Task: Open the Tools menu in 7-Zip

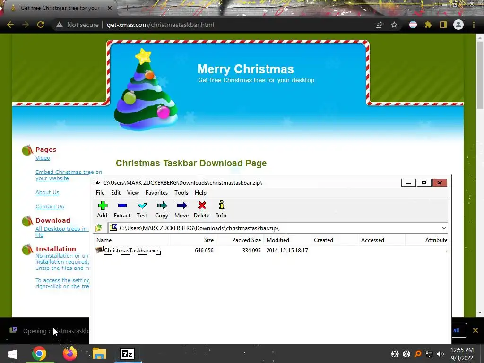Action: point(181,193)
